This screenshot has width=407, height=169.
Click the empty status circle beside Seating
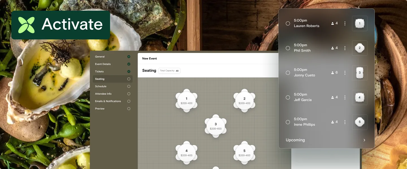coord(129,79)
